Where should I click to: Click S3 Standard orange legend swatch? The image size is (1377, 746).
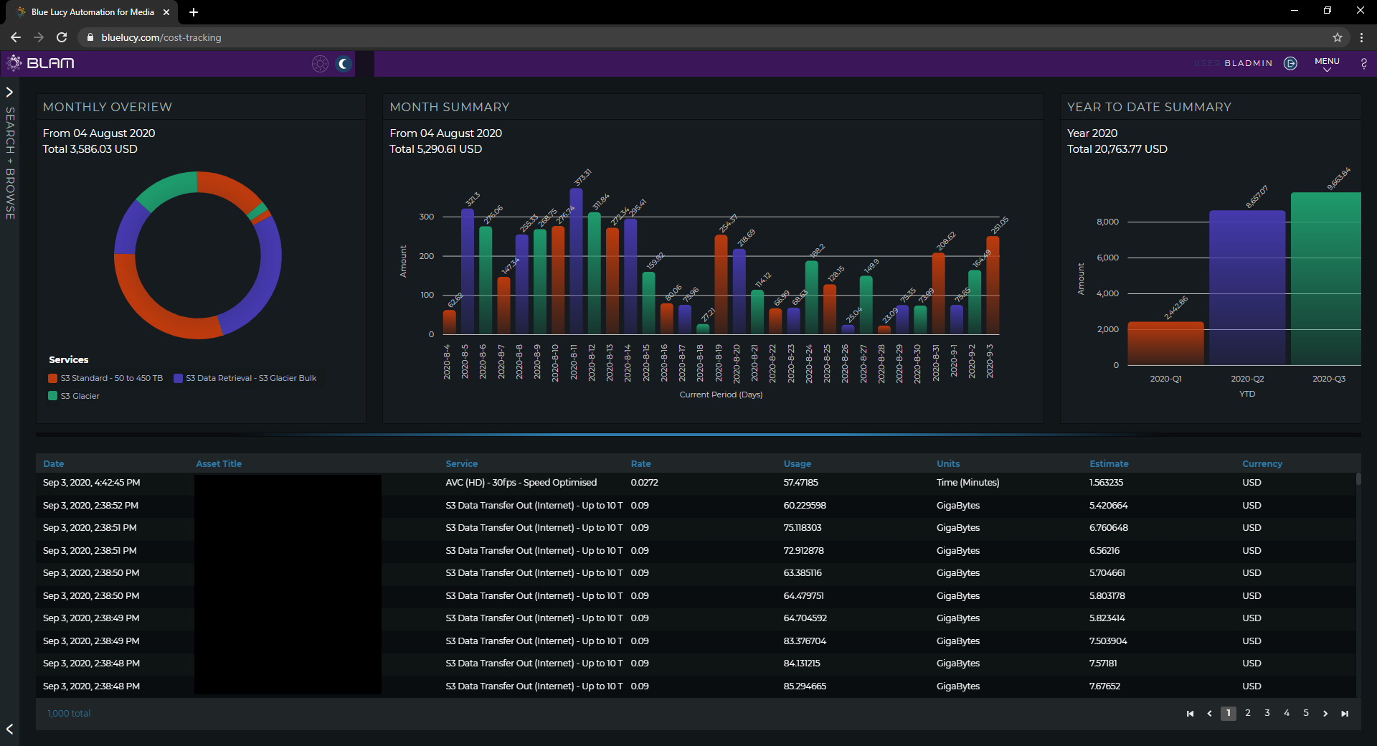(x=52, y=378)
